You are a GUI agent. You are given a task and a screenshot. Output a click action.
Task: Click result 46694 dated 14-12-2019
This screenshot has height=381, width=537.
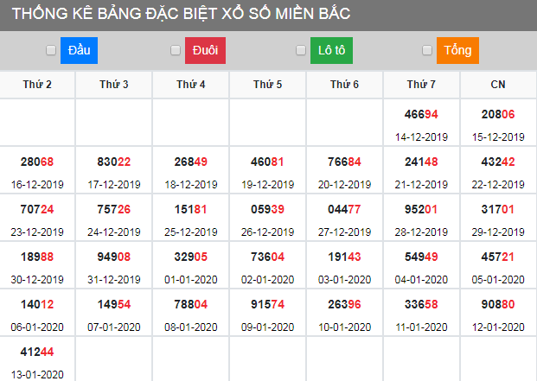(421, 114)
